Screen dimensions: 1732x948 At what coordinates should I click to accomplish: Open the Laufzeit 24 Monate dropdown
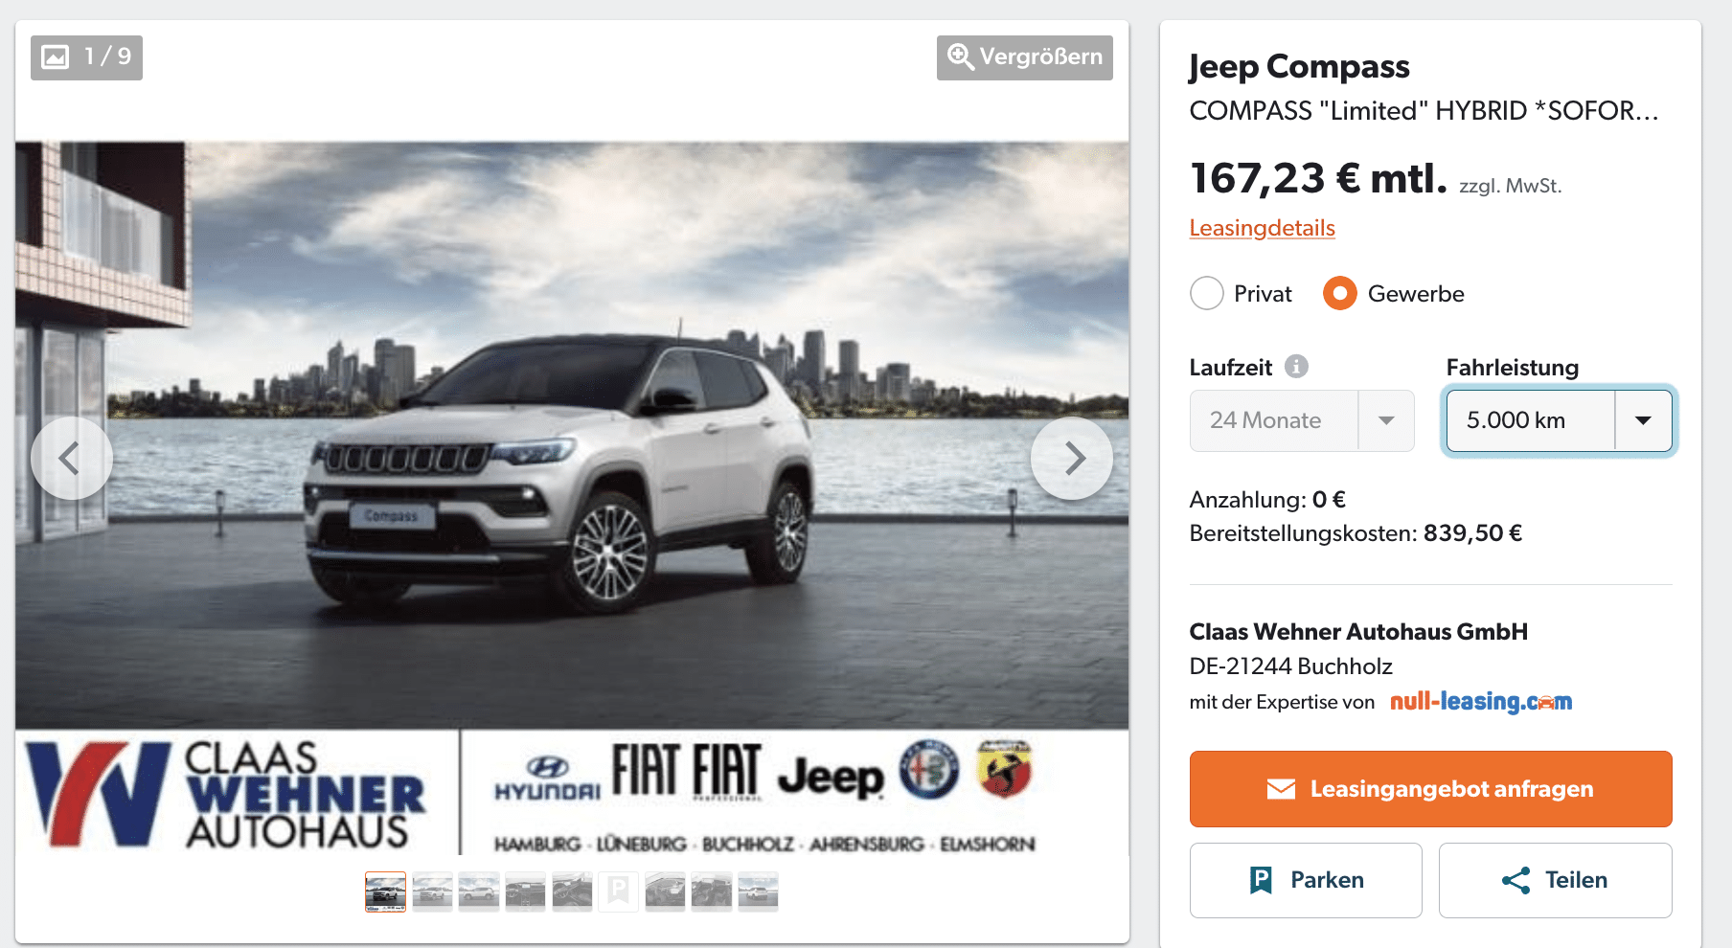1302,420
